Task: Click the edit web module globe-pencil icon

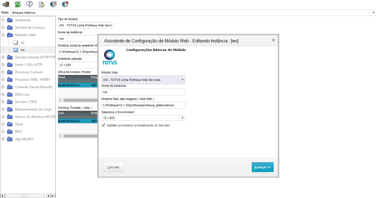Action: point(53,4)
